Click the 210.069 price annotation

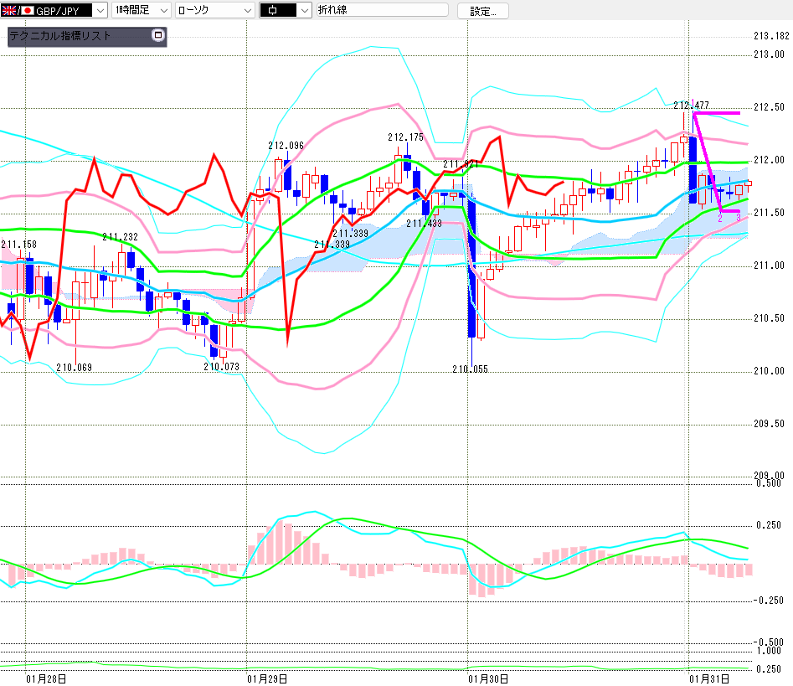pos(74,367)
